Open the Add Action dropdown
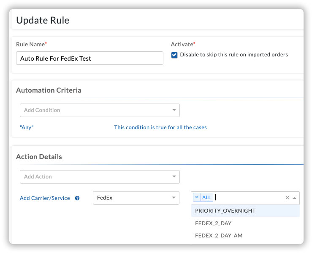Viewport: 312px width, 253px height. 100,177
